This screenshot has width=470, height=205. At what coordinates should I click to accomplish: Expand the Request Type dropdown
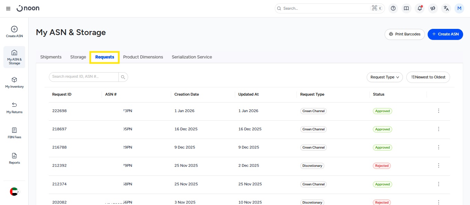coord(384,77)
